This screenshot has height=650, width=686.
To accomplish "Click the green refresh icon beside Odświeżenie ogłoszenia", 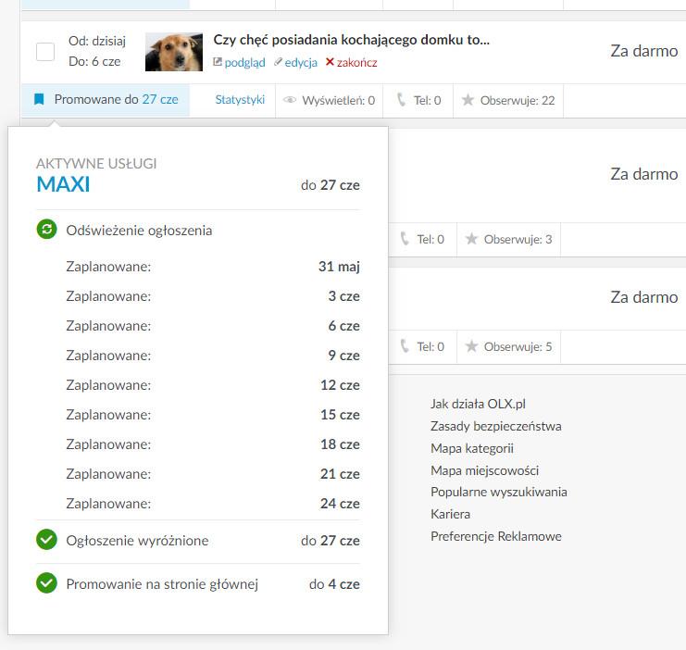I will pos(46,230).
